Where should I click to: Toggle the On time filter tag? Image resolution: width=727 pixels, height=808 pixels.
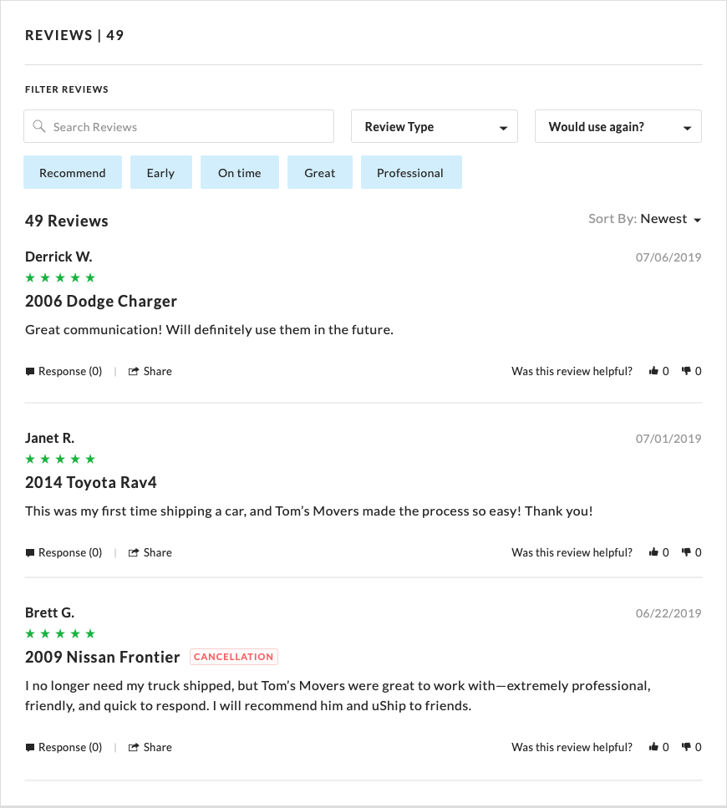[x=240, y=173]
